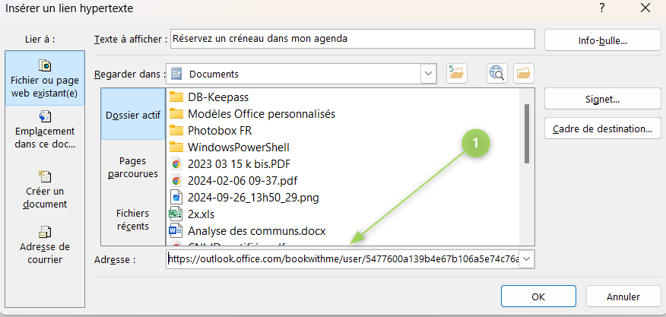Switch to Dossier actif tab
The width and height of the screenshot is (666, 317).
click(x=133, y=116)
